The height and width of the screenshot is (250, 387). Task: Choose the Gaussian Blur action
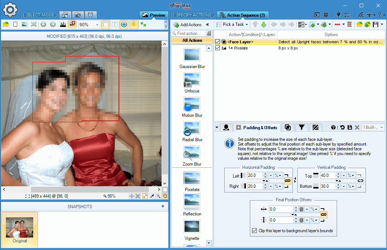point(192,59)
